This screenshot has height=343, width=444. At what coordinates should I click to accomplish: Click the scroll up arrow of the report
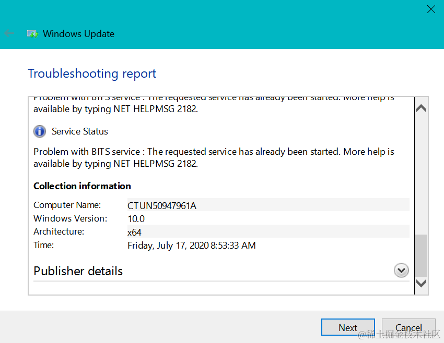click(421, 108)
